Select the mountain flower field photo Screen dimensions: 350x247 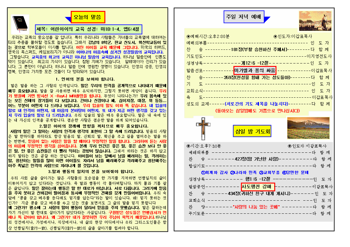(x=308, y=128)
